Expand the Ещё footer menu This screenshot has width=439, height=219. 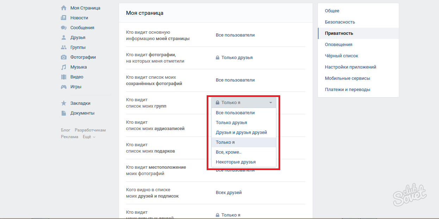[89, 137]
